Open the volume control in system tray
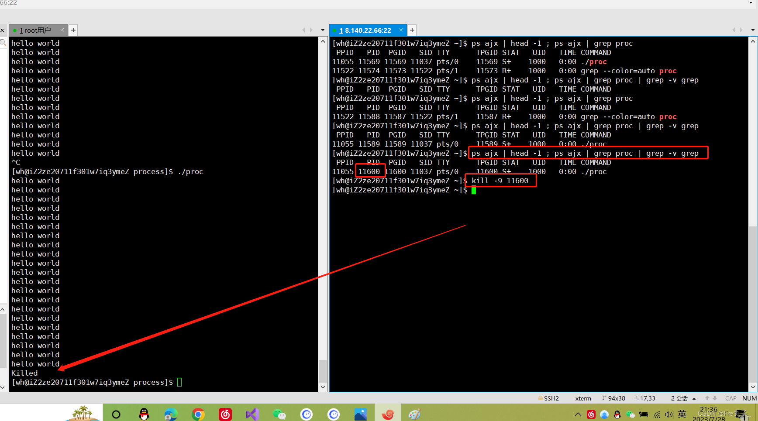 click(669, 414)
